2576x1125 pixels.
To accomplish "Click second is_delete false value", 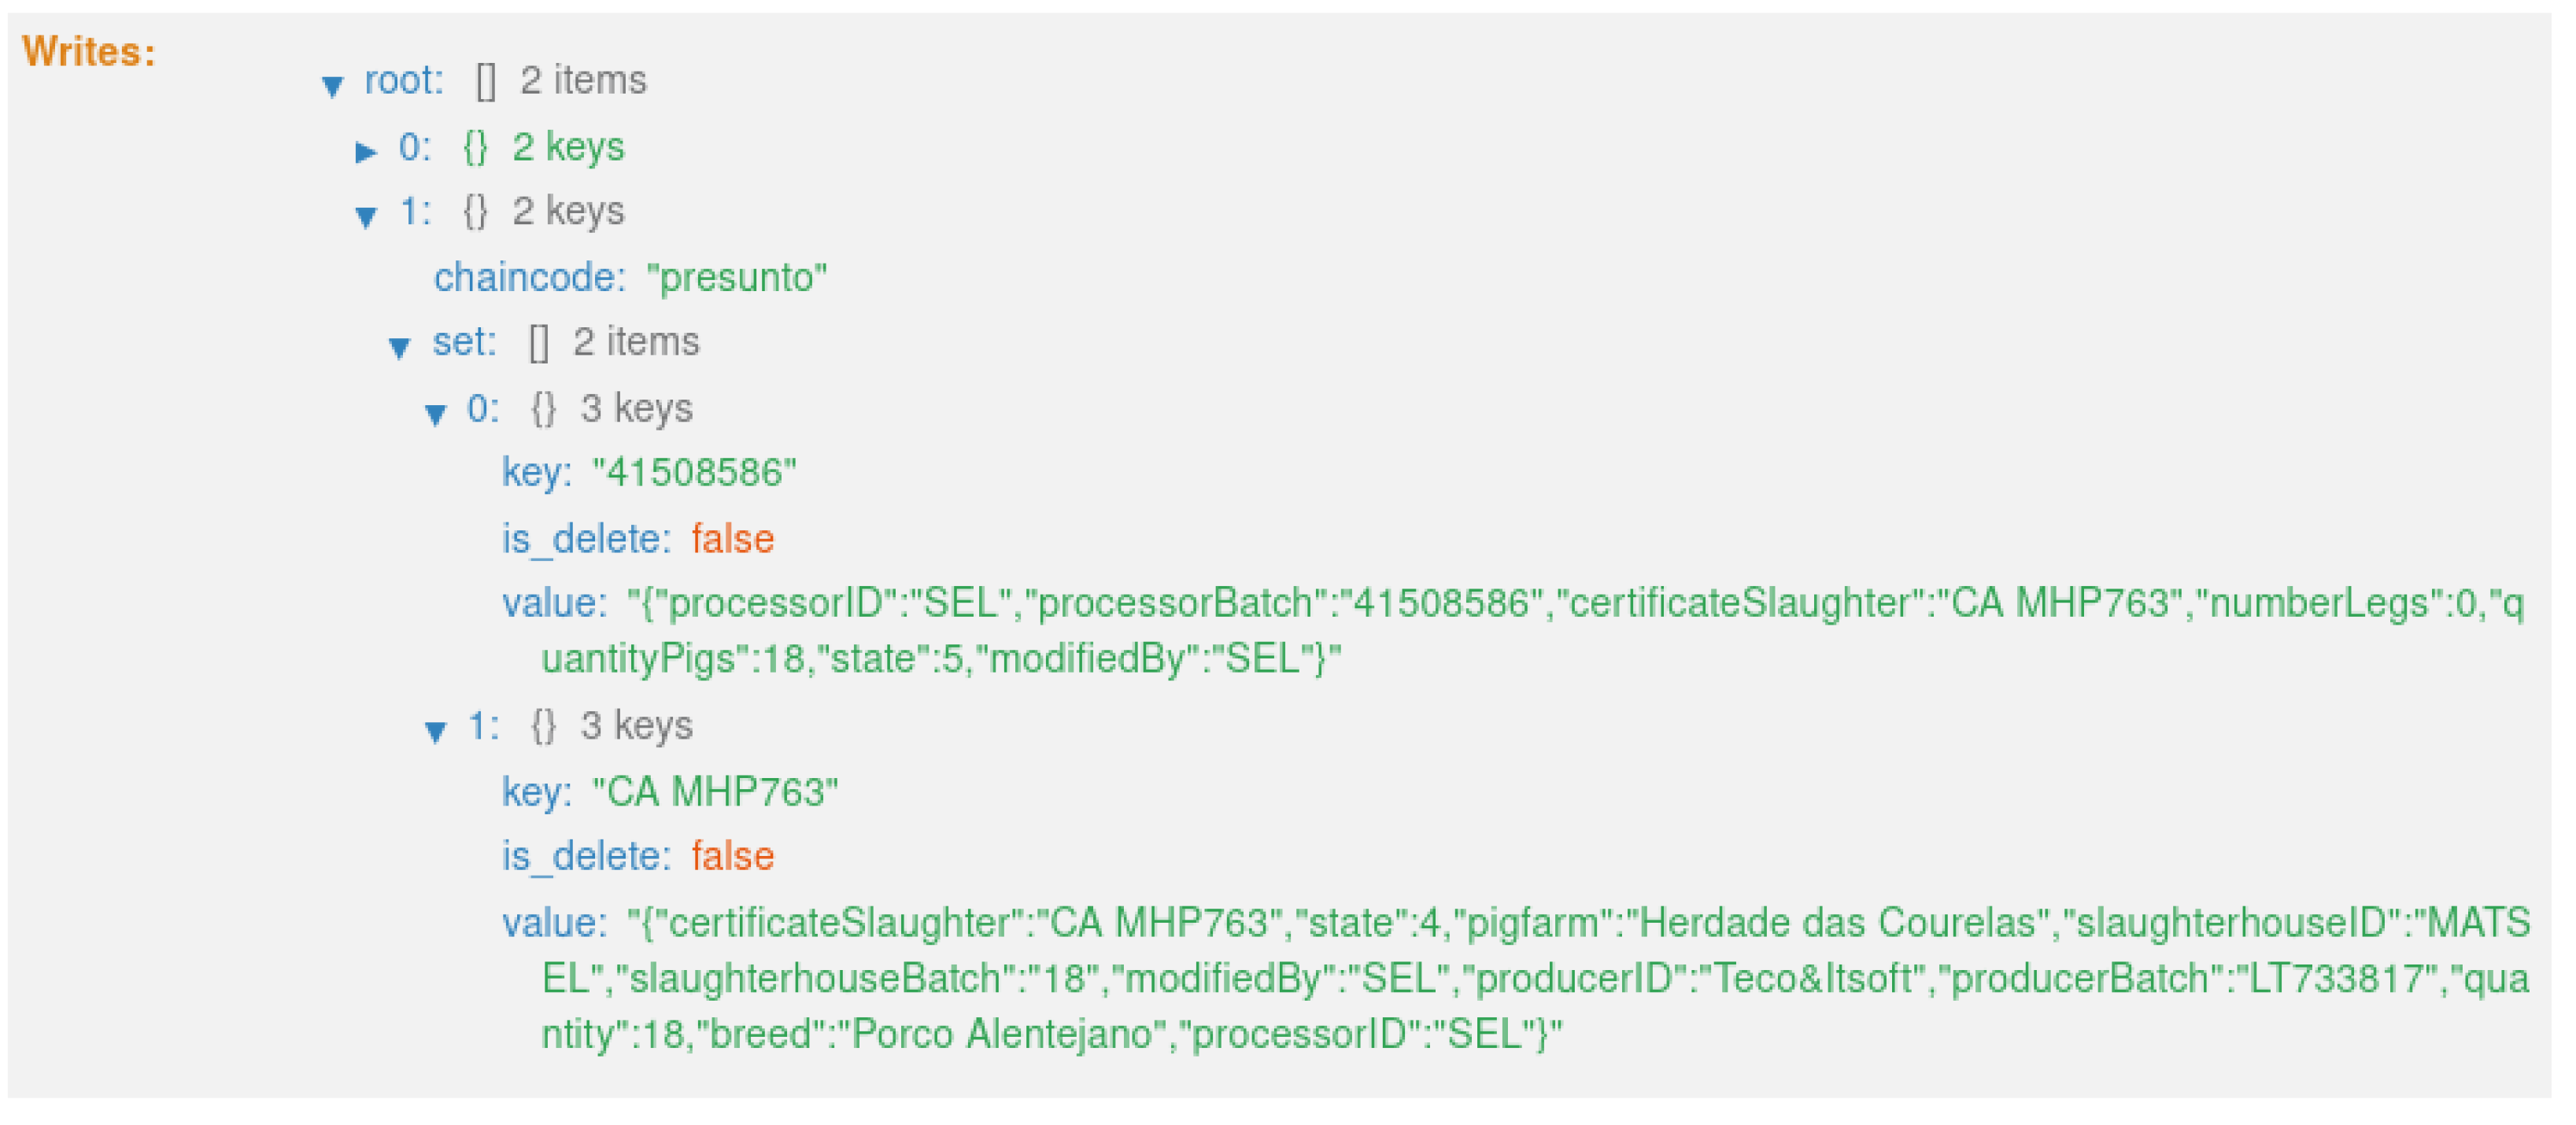I will click(x=732, y=856).
